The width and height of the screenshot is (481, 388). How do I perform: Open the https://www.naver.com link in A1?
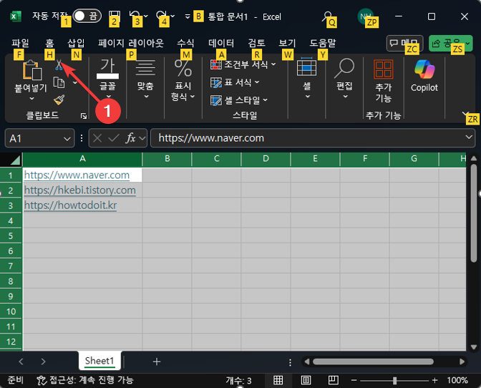coord(77,175)
